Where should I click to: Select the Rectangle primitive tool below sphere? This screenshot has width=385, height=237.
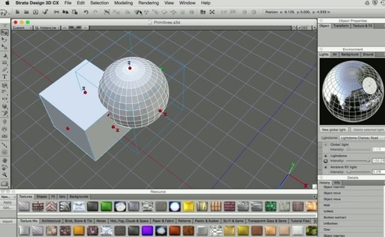click(4, 63)
